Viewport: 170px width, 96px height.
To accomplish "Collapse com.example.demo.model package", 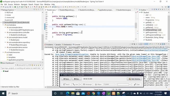I will pyautogui.click(x=5, y=37).
